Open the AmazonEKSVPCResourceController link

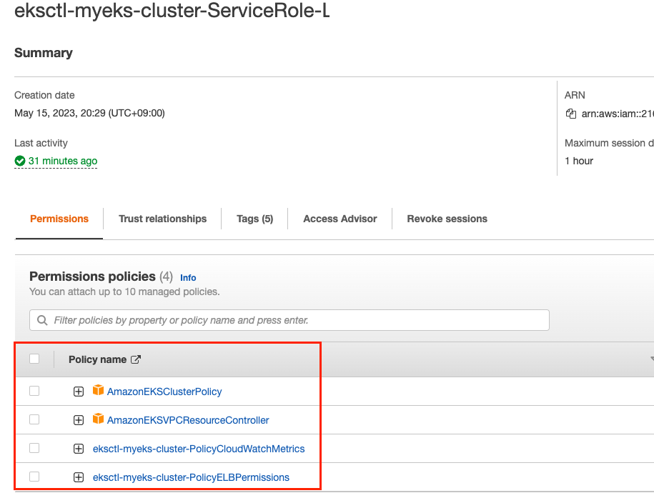(x=188, y=420)
